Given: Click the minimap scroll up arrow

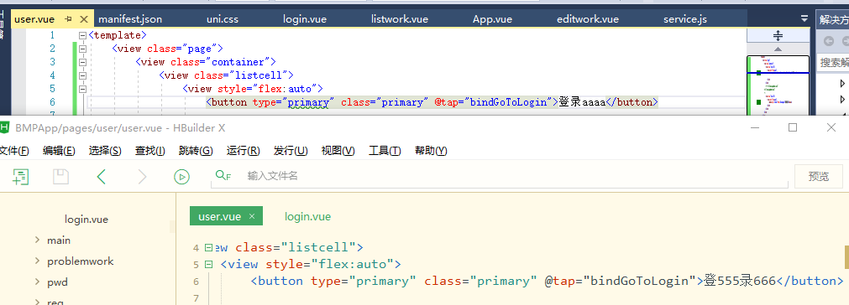Looking at the screenshot, I should pos(778,49).
